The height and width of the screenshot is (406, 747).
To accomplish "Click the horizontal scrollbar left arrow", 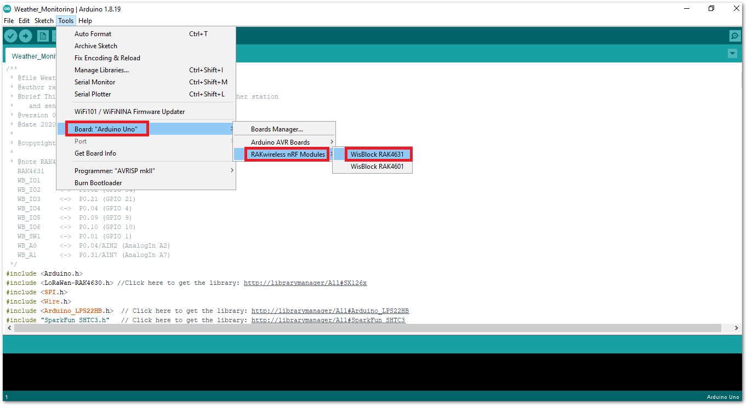I will tap(9, 328).
